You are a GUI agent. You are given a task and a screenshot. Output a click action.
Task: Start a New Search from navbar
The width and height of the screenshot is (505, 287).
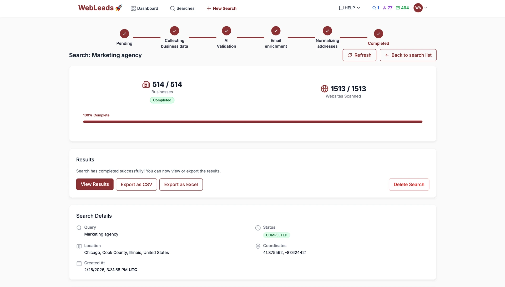[221, 8]
